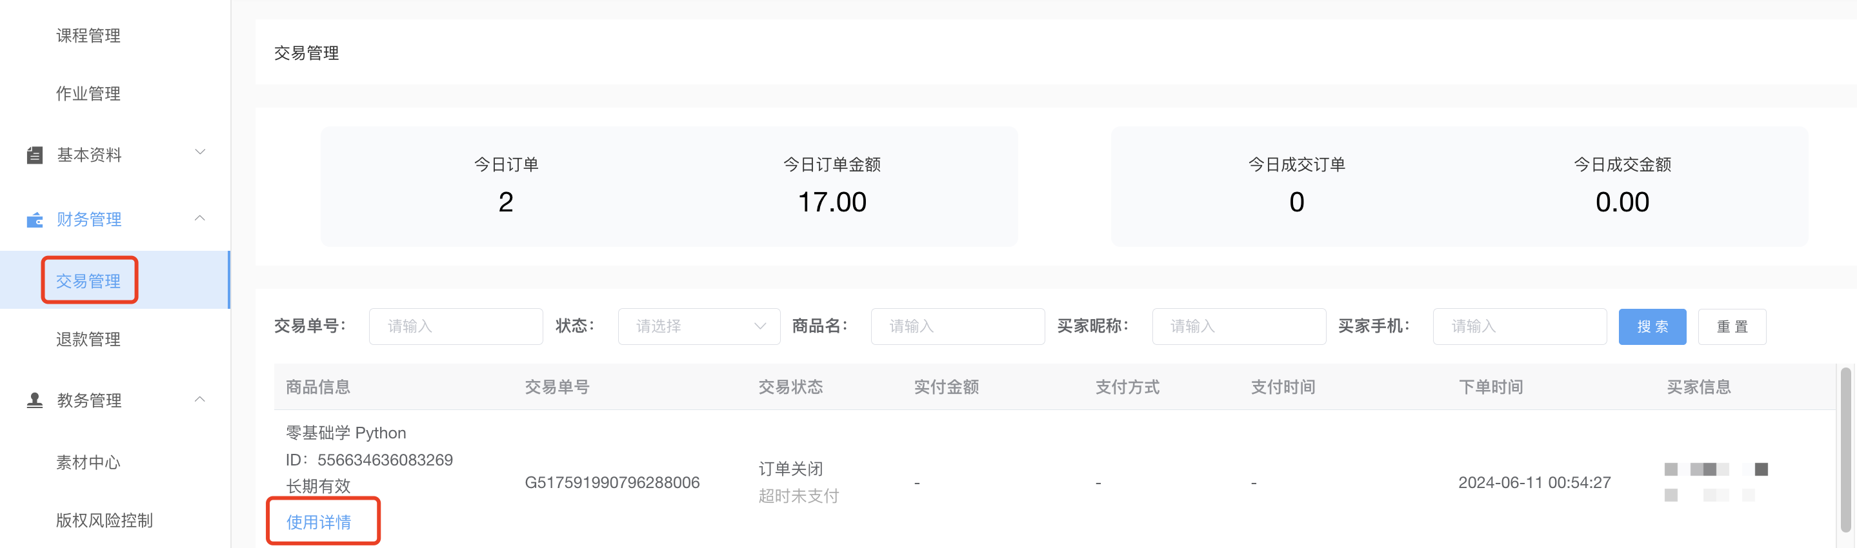The image size is (1857, 548).
Task: Select 交易管理 menu item
Action: (x=88, y=281)
